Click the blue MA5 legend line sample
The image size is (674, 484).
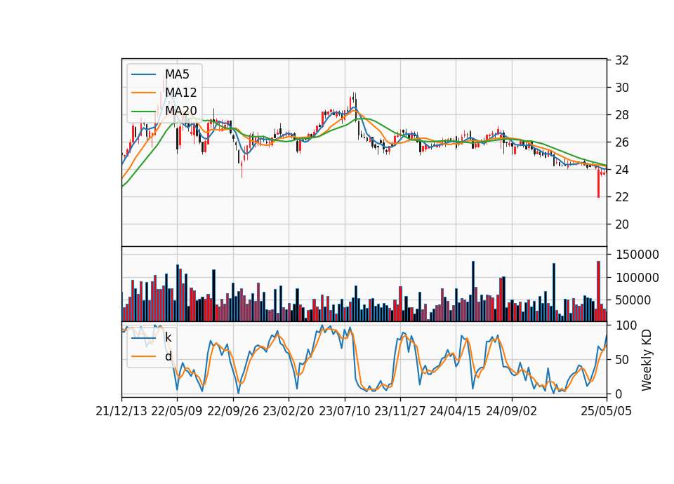[143, 75]
